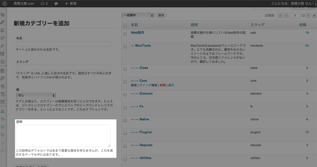Open the Tools wrench icon in sidebar
Image resolution: width=317 pixels, height=167 pixels.
[x=3, y=94]
